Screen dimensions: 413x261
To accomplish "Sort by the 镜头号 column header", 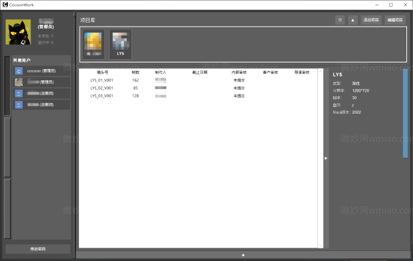I will 102,72.
